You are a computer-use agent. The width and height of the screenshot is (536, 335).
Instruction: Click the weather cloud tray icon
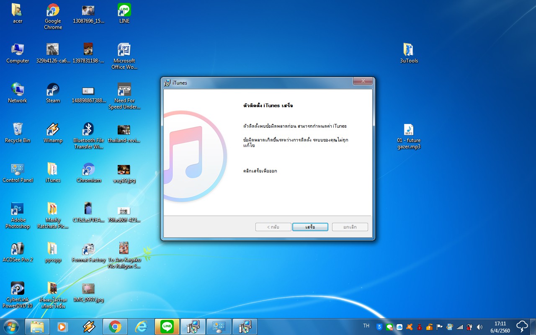pos(522,326)
